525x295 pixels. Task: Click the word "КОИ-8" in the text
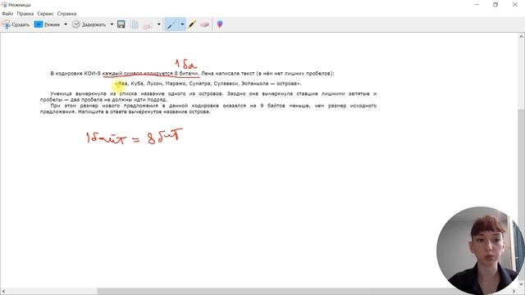click(92, 73)
